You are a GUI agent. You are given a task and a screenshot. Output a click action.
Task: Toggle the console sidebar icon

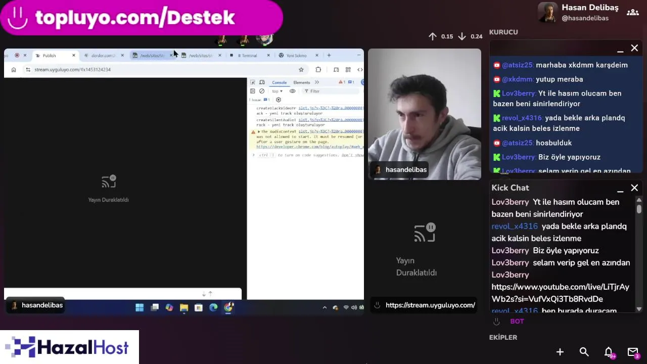click(x=252, y=91)
